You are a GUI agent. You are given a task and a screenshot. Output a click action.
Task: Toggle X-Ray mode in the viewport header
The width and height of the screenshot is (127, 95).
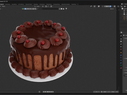click(103, 6)
